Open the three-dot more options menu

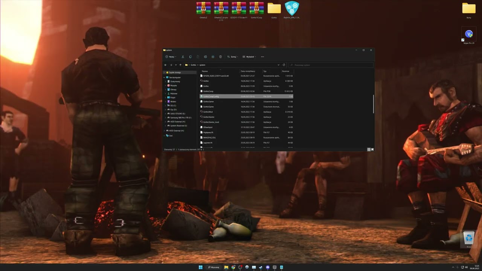pos(262,57)
